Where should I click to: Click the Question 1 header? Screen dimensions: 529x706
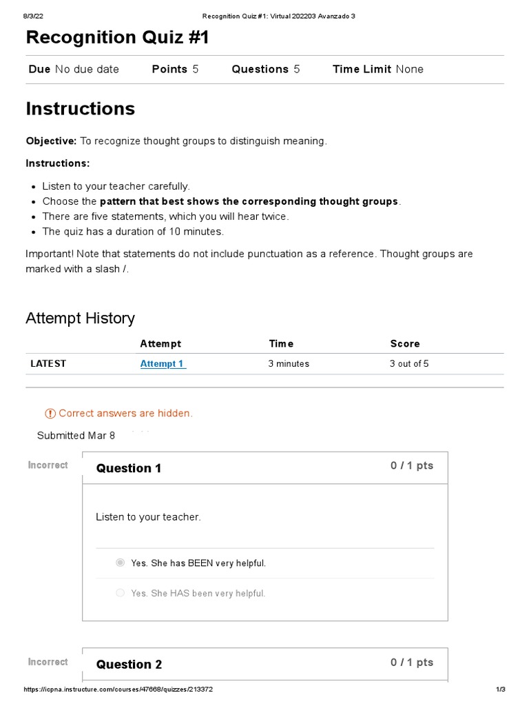pos(129,468)
